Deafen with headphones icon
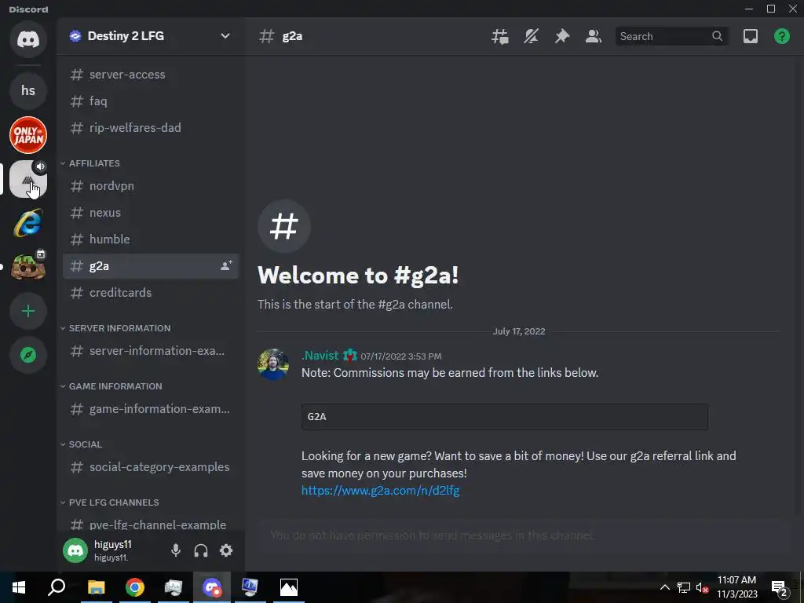Screen dimensions: 804x603 pos(201,550)
